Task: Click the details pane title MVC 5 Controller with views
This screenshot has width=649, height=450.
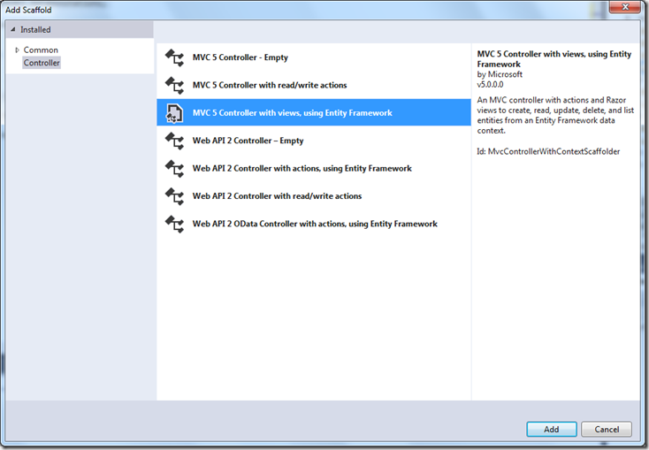Action: pyautogui.click(x=554, y=58)
